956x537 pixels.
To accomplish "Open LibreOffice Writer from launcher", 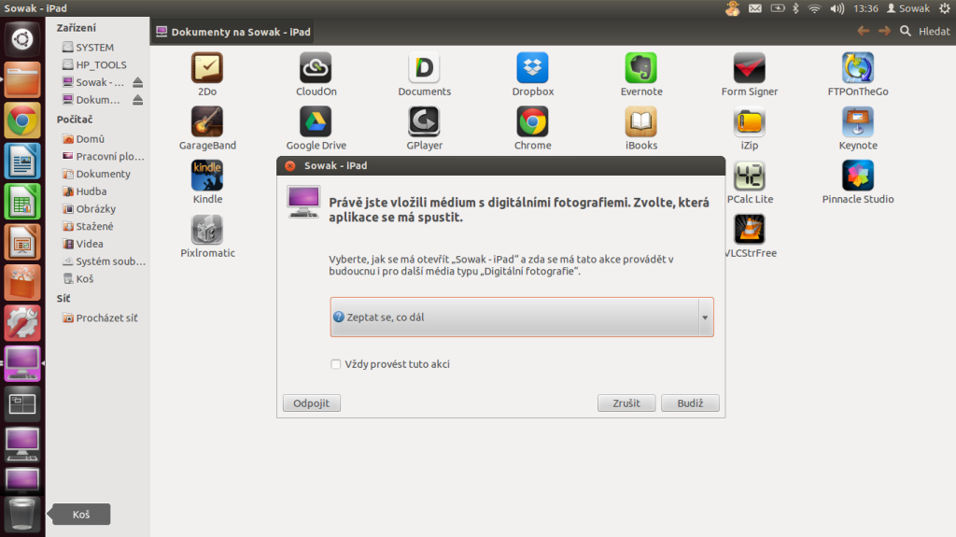I will tap(22, 161).
